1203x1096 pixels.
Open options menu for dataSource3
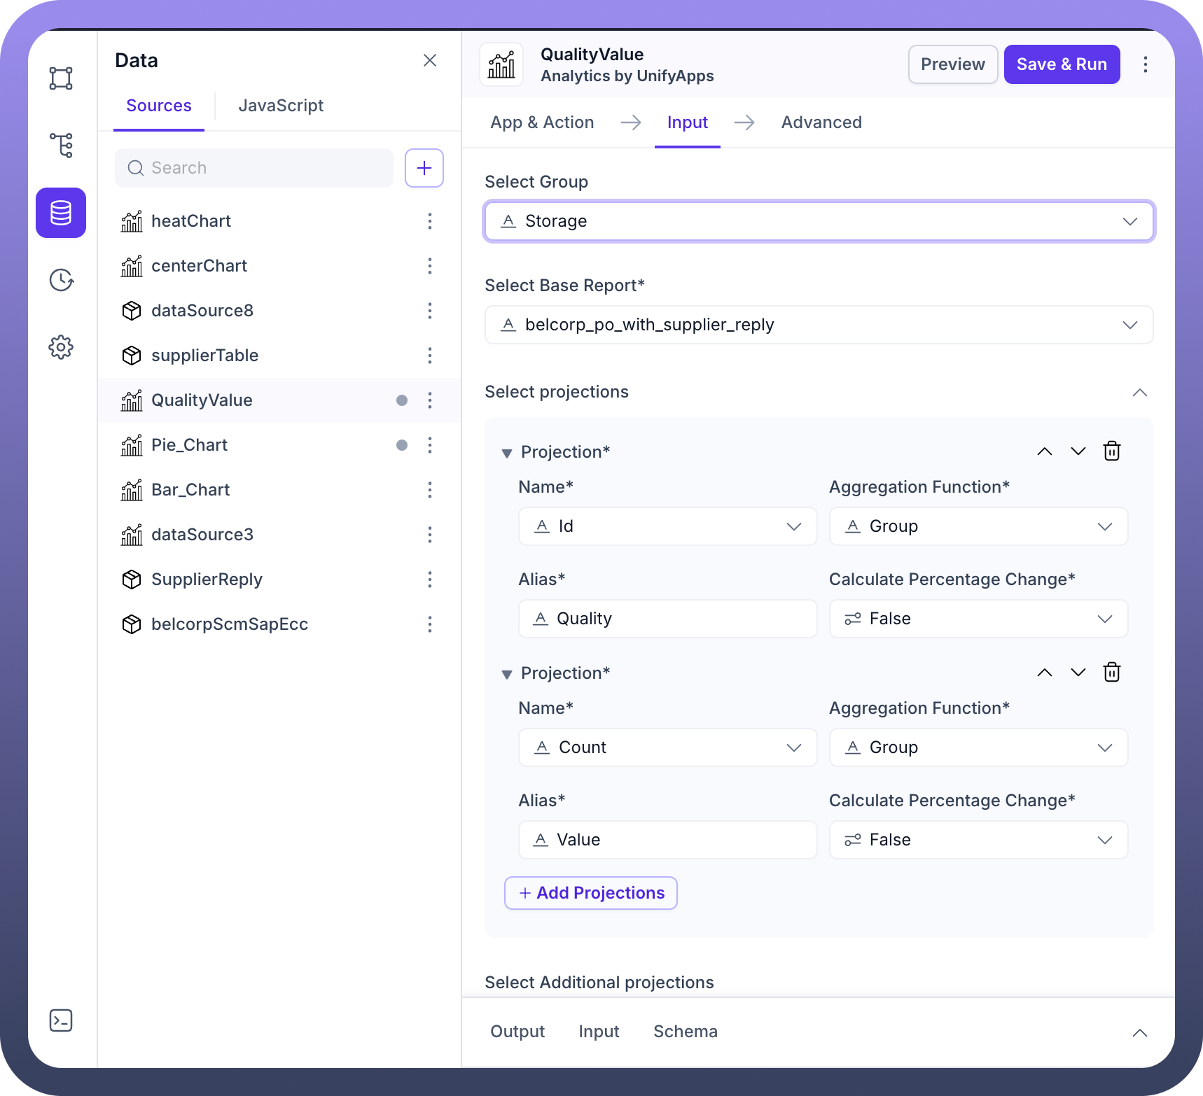coord(430,535)
